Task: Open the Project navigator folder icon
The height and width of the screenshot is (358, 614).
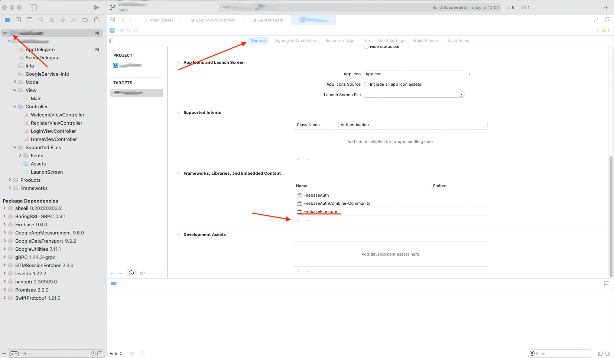Action: pos(7,20)
